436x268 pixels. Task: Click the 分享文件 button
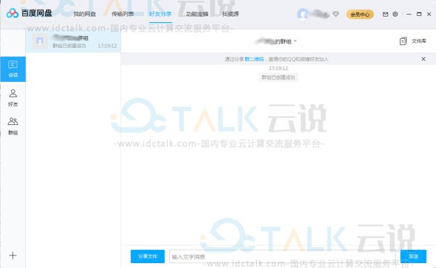tap(148, 256)
